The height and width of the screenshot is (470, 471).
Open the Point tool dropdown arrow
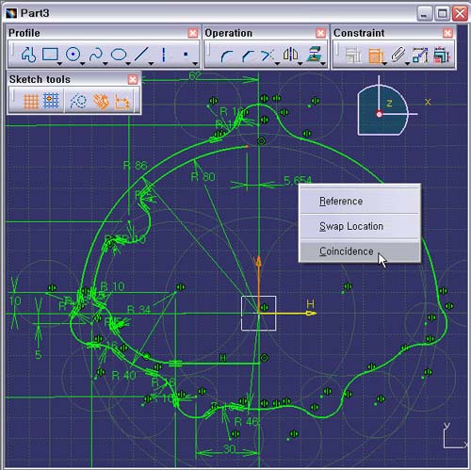(x=195, y=64)
